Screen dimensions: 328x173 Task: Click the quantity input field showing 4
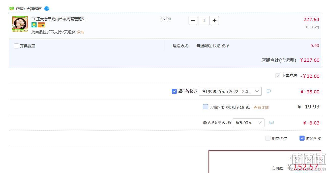coord(204,20)
